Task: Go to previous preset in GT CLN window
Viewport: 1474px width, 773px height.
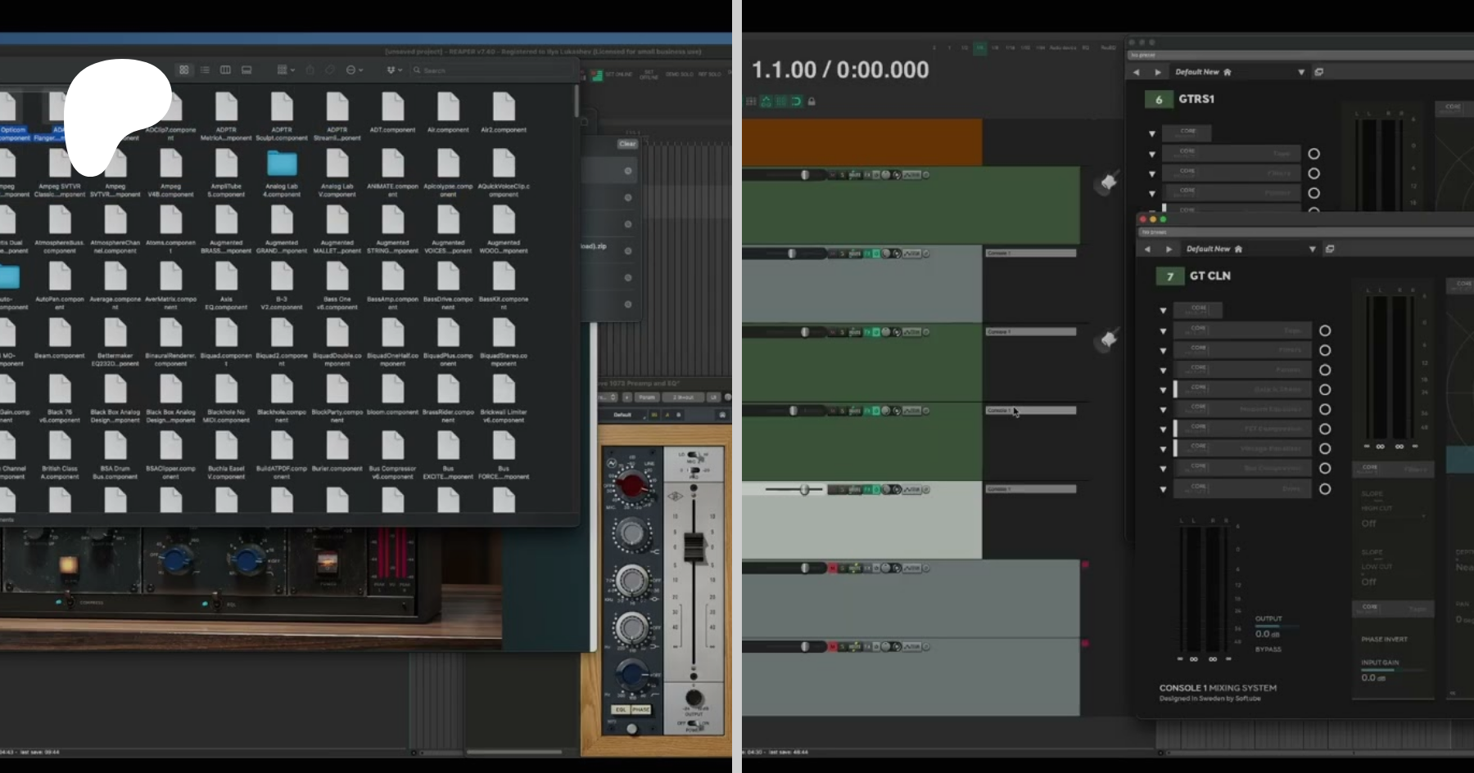Action: [1147, 249]
